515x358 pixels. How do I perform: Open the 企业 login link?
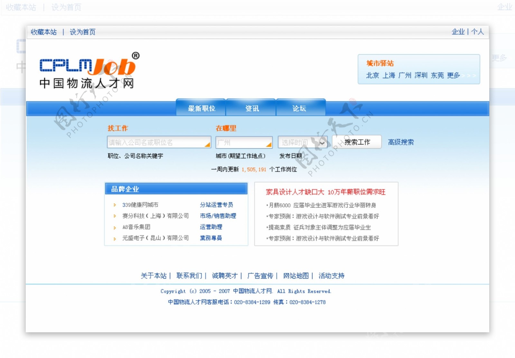point(458,32)
